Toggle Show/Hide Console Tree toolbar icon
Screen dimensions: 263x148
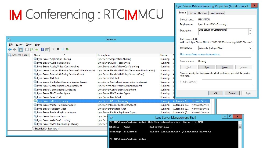21,49
